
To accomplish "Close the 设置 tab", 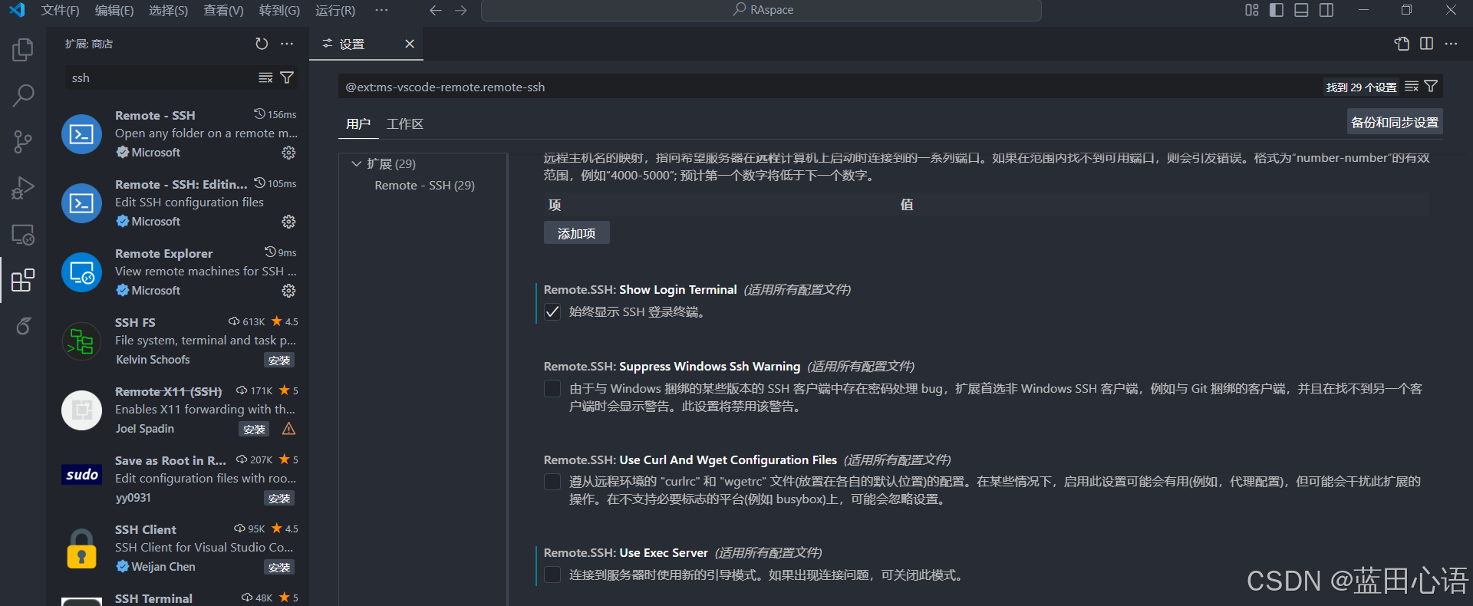I will (410, 44).
